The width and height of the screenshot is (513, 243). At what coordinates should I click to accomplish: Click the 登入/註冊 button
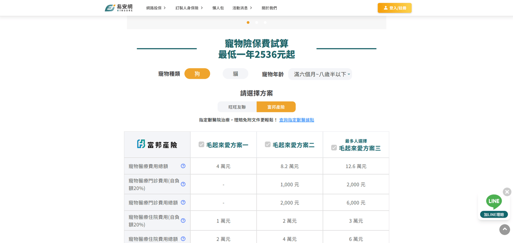point(395,8)
